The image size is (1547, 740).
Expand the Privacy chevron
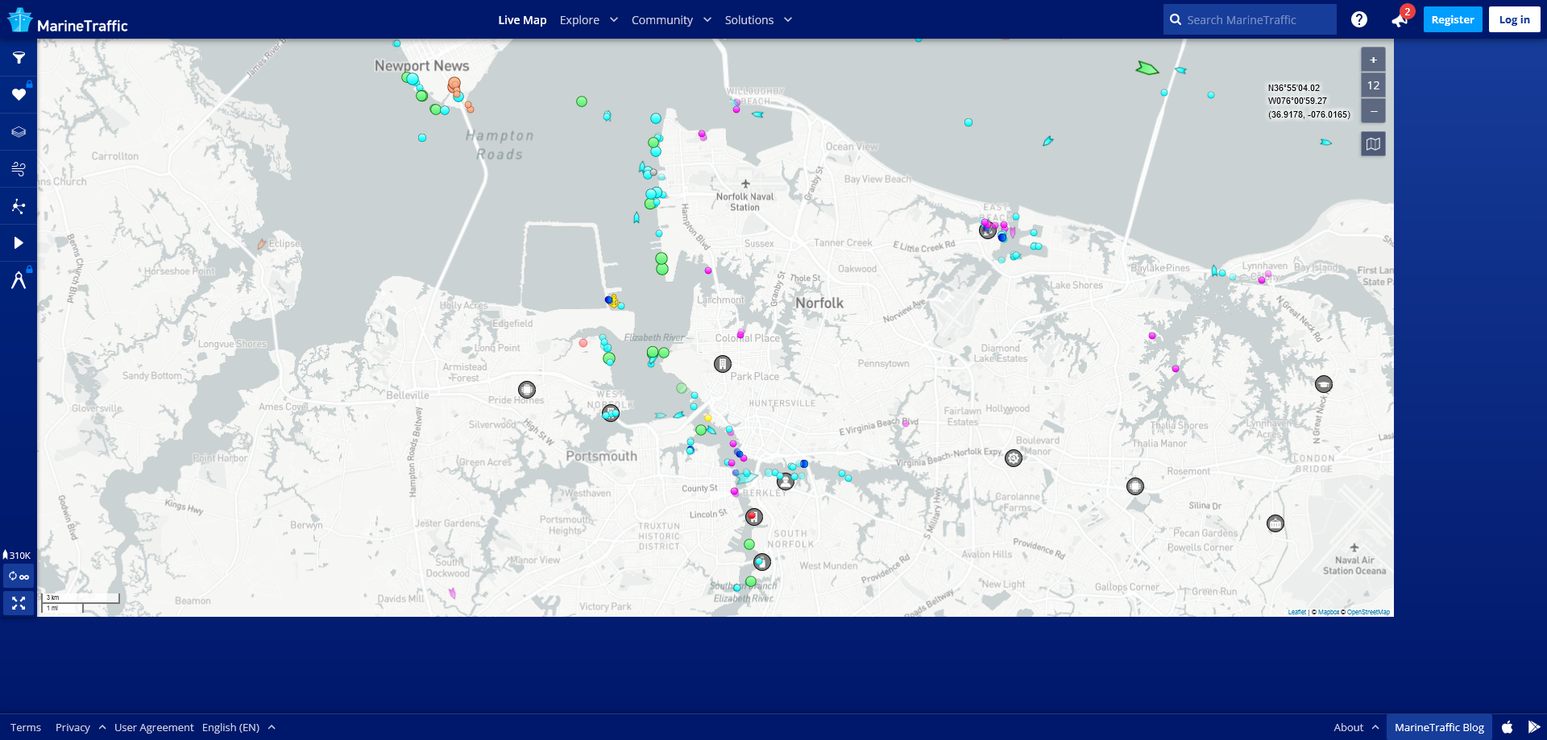pyautogui.click(x=102, y=727)
